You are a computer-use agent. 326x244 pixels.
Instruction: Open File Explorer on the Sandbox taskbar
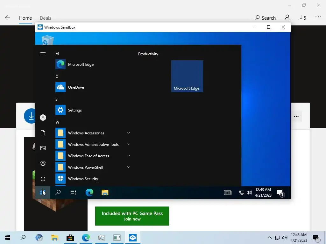point(105,193)
